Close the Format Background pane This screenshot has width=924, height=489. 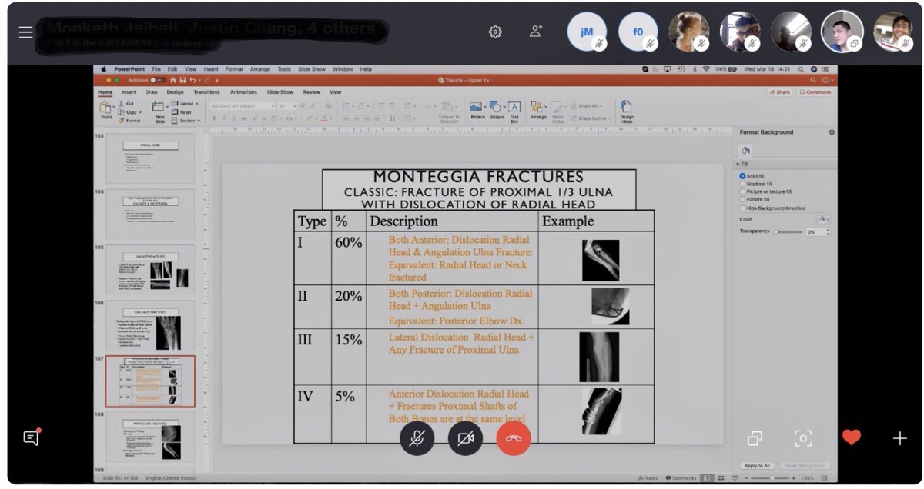point(832,132)
